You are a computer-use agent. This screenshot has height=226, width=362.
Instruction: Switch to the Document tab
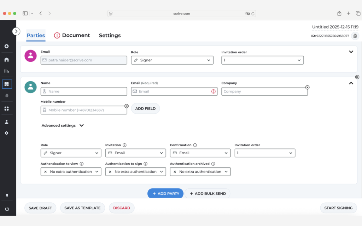[72, 36]
